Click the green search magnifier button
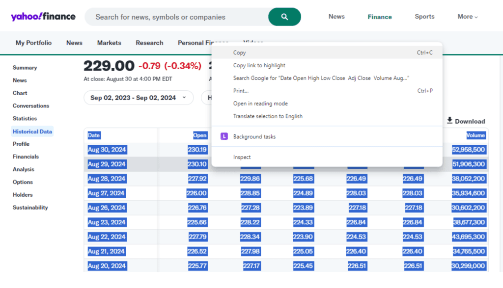This screenshot has width=503, height=288. 284,17
